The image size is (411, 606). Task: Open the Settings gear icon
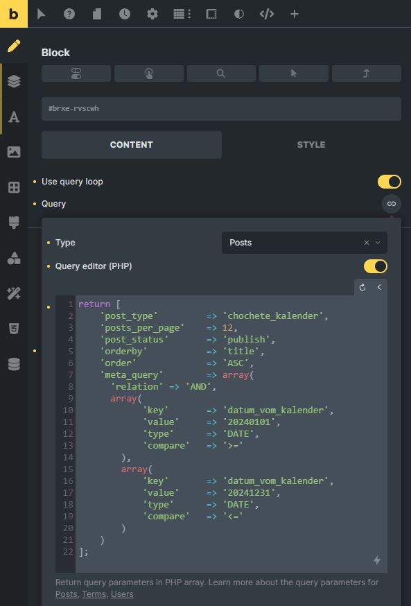click(x=152, y=15)
